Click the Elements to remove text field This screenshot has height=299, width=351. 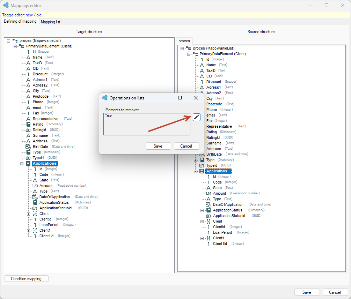147,124
